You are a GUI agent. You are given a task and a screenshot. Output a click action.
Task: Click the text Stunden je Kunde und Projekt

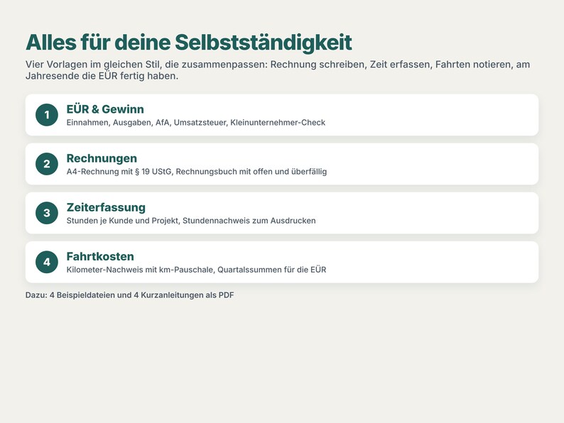123,221
